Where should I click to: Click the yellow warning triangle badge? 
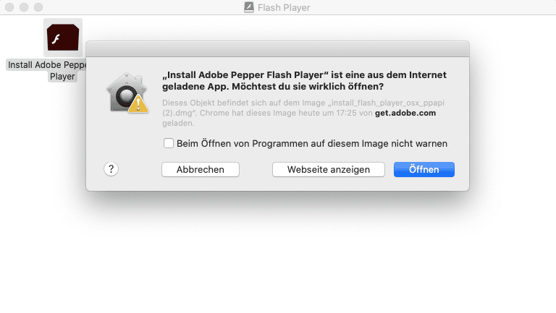pos(138,104)
